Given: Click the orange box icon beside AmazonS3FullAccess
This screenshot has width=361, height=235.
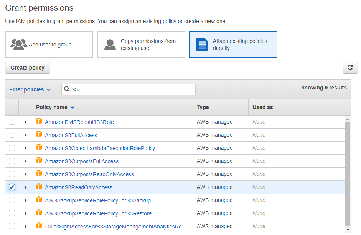Looking at the screenshot, I should (x=38, y=135).
